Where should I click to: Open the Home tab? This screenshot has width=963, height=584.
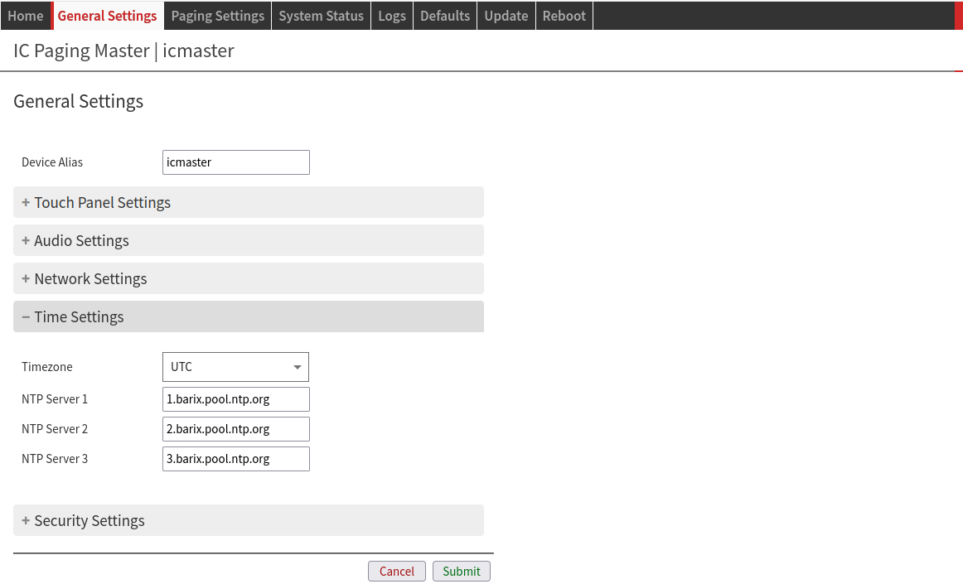[x=25, y=16]
